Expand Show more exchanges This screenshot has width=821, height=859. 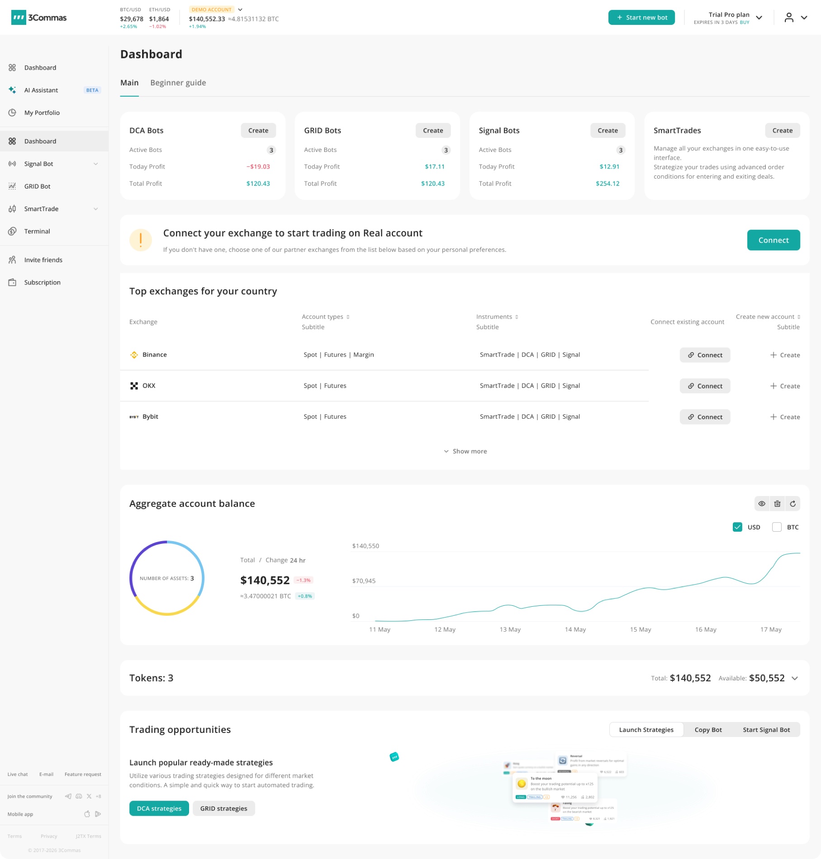click(x=465, y=451)
